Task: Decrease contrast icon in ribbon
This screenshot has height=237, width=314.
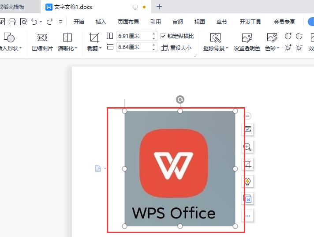Action: pyautogui.click(x=299, y=36)
